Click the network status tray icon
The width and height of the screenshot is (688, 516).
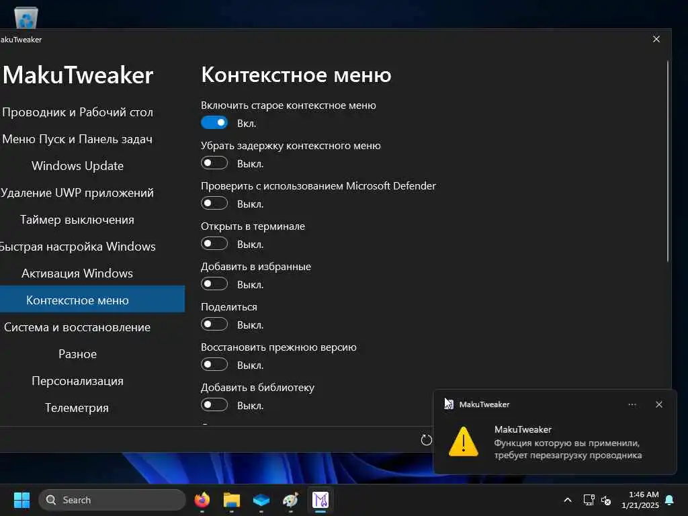coord(589,500)
